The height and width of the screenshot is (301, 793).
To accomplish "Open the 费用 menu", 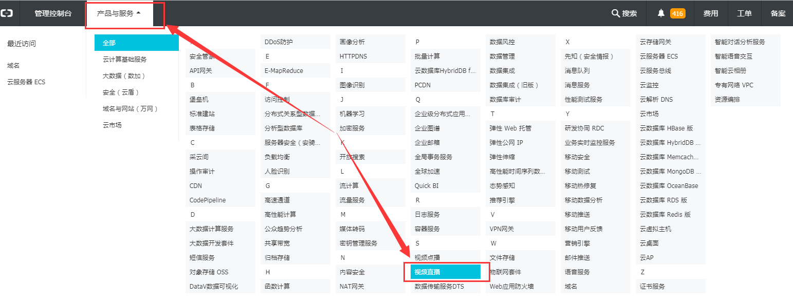I will pos(711,13).
